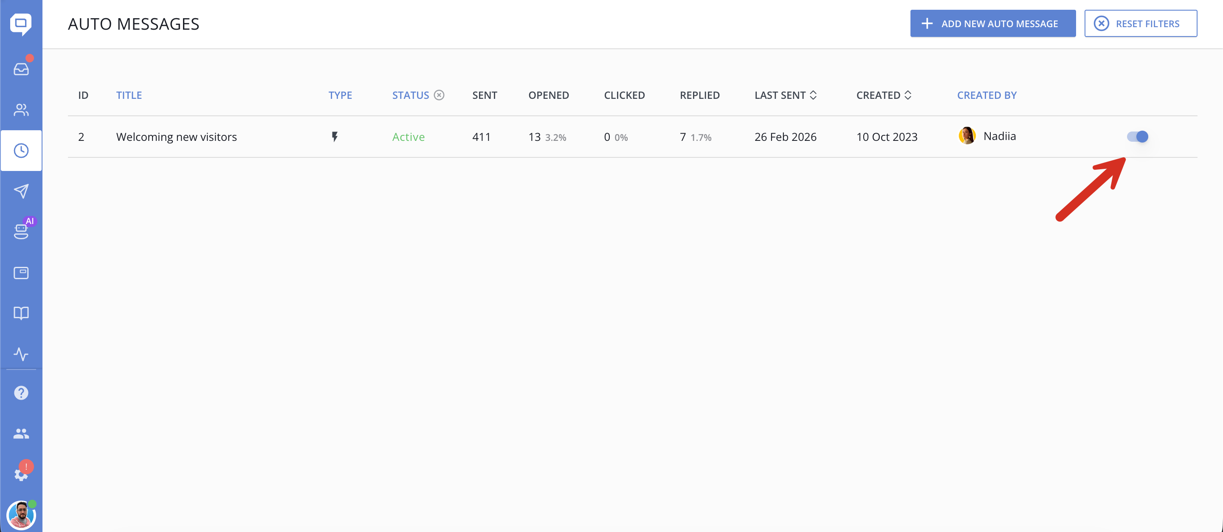Open help question mark icon

point(21,392)
